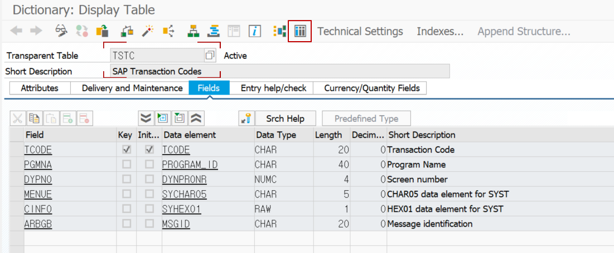The width and height of the screenshot is (614, 253).
Task: Toggle Key checkbox for TCODE row
Action: (x=127, y=150)
